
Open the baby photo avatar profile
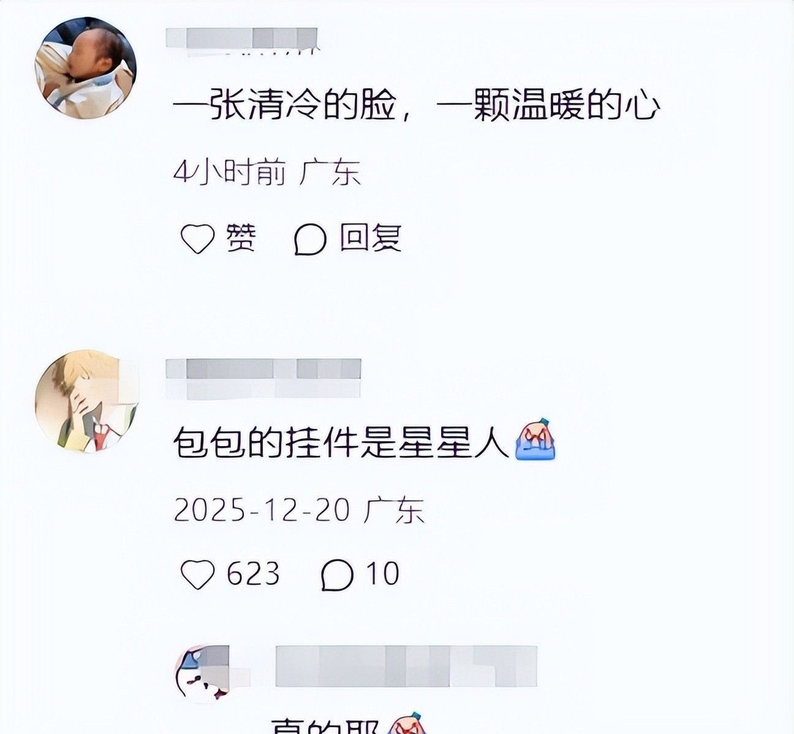tap(86, 67)
